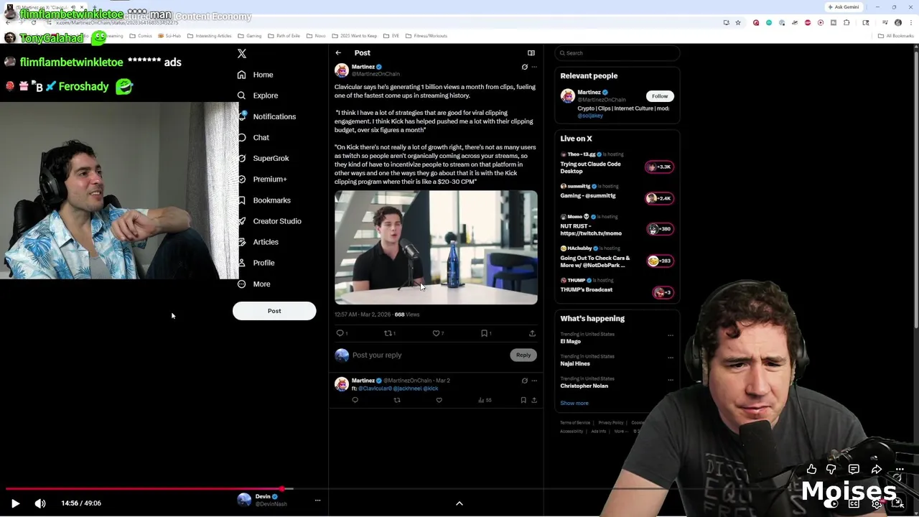Play the embedded video in the post

(x=436, y=248)
